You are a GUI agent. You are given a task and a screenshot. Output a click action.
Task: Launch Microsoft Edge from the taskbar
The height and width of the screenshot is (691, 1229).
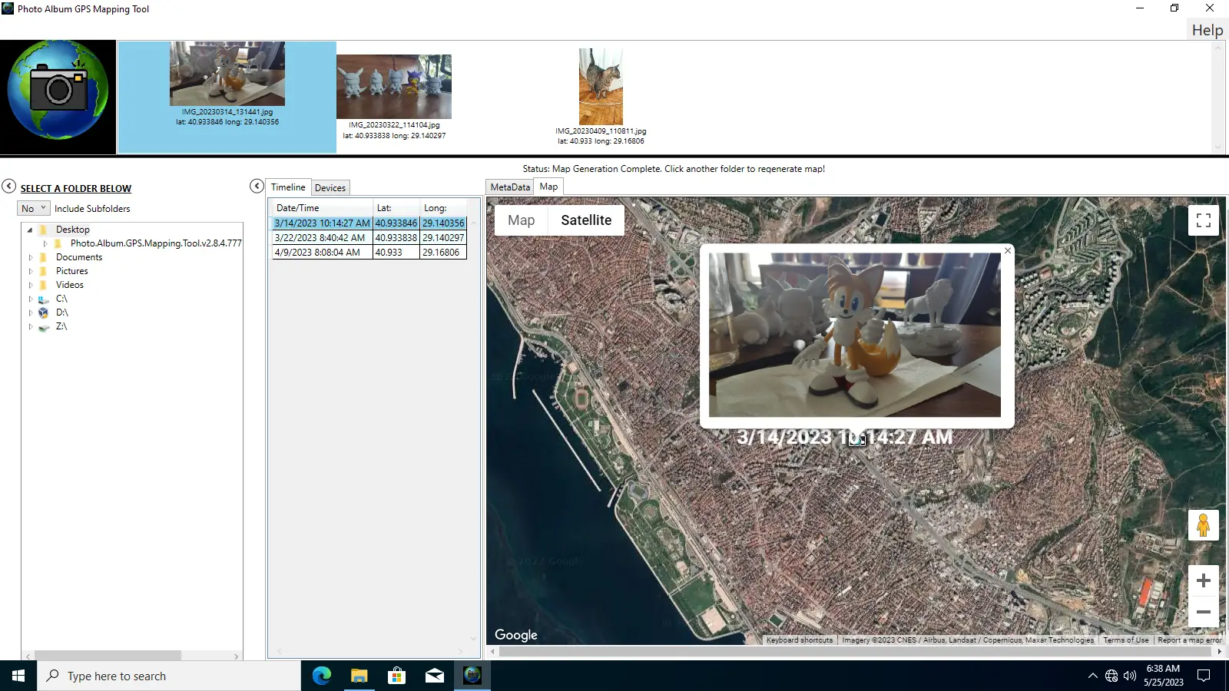[321, 676]
